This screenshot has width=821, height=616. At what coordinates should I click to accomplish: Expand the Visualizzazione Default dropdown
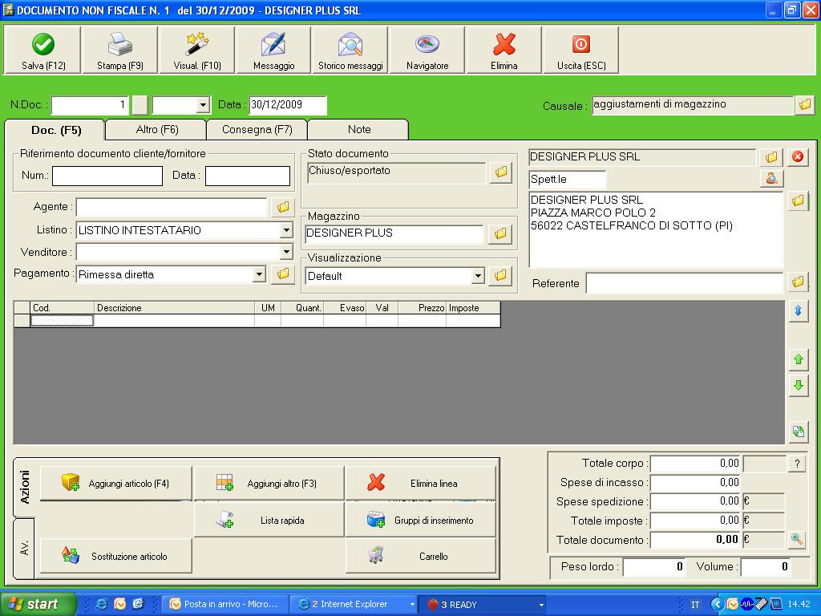478,276
